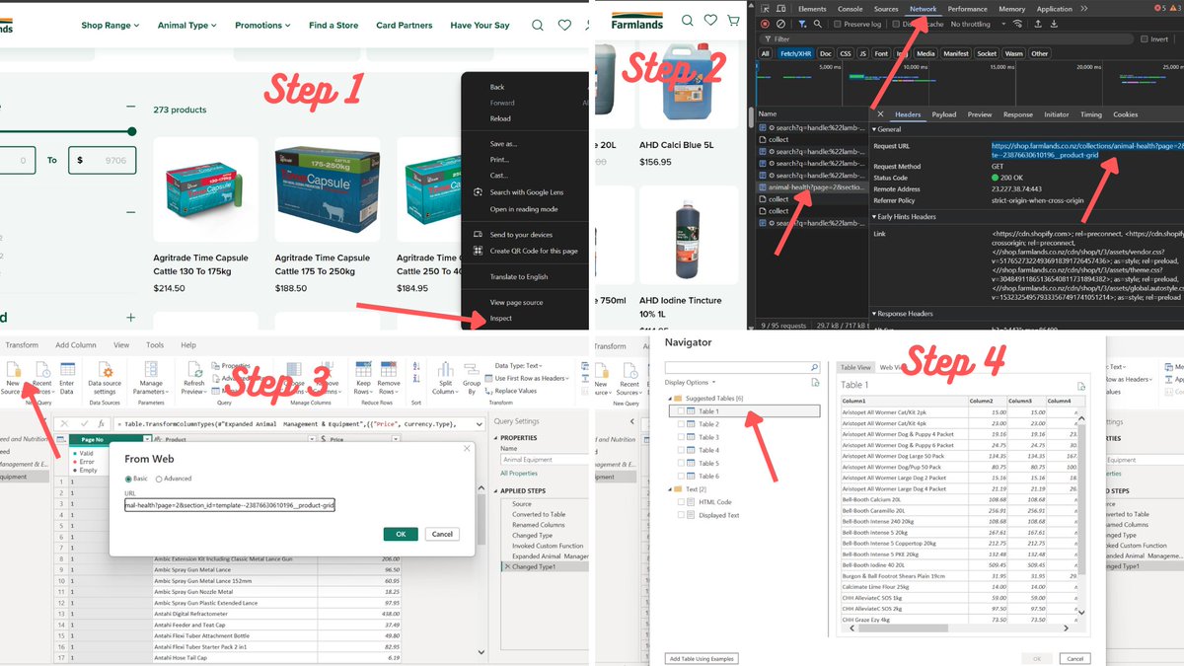1184x666 pixels.
Task: Open the Animal Type dropdown menu
Action: click(x=187, y=26)
